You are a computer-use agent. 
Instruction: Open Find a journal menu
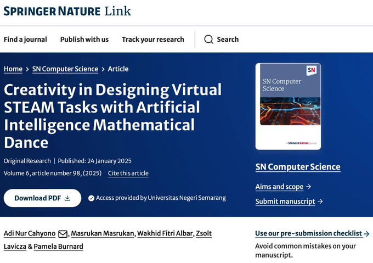pyautogui.click(x=25, y=40)
